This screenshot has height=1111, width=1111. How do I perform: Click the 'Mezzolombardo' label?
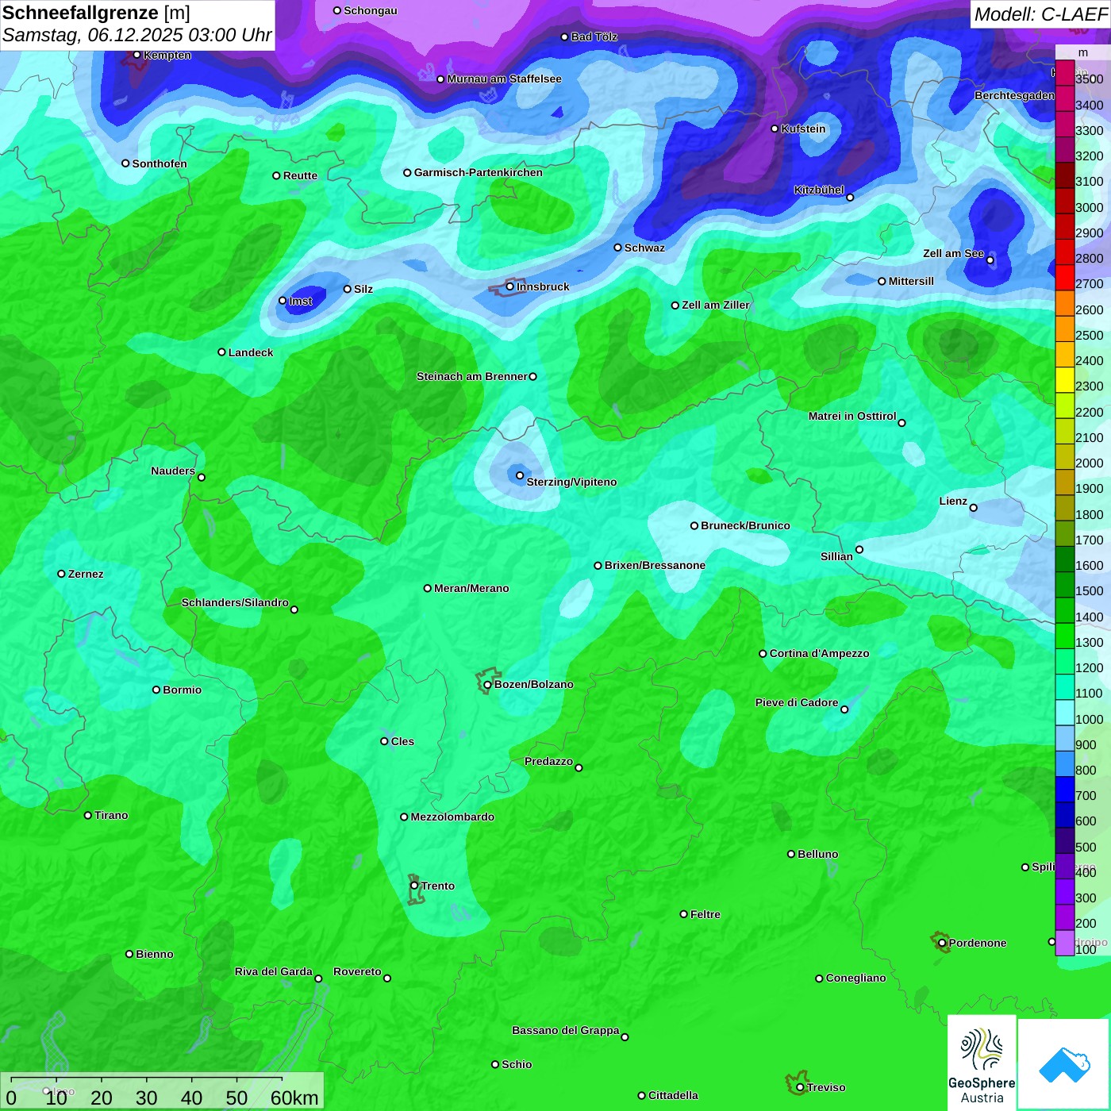(452, 817)
